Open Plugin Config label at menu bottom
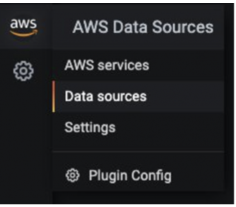 click(130, 176)
